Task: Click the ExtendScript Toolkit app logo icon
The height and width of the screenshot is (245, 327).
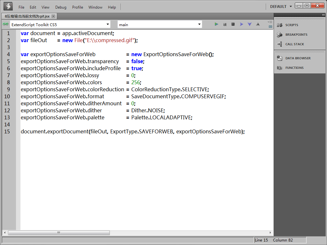Action: (8, 6)
